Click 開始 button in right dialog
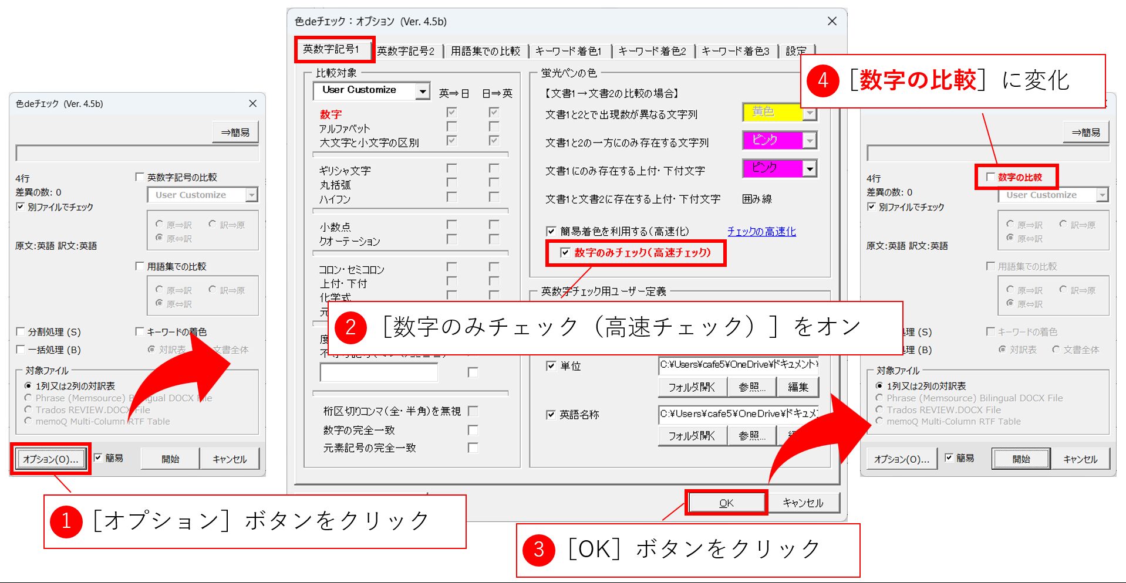 pyautogui.click(x=1021, y=459)
